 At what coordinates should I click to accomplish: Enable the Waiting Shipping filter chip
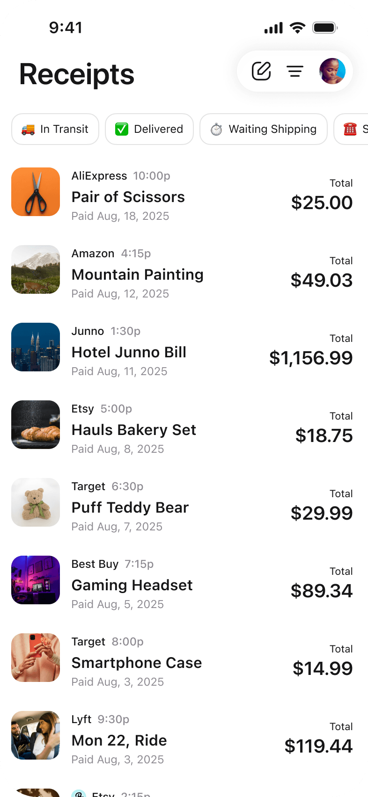(263, 129)
